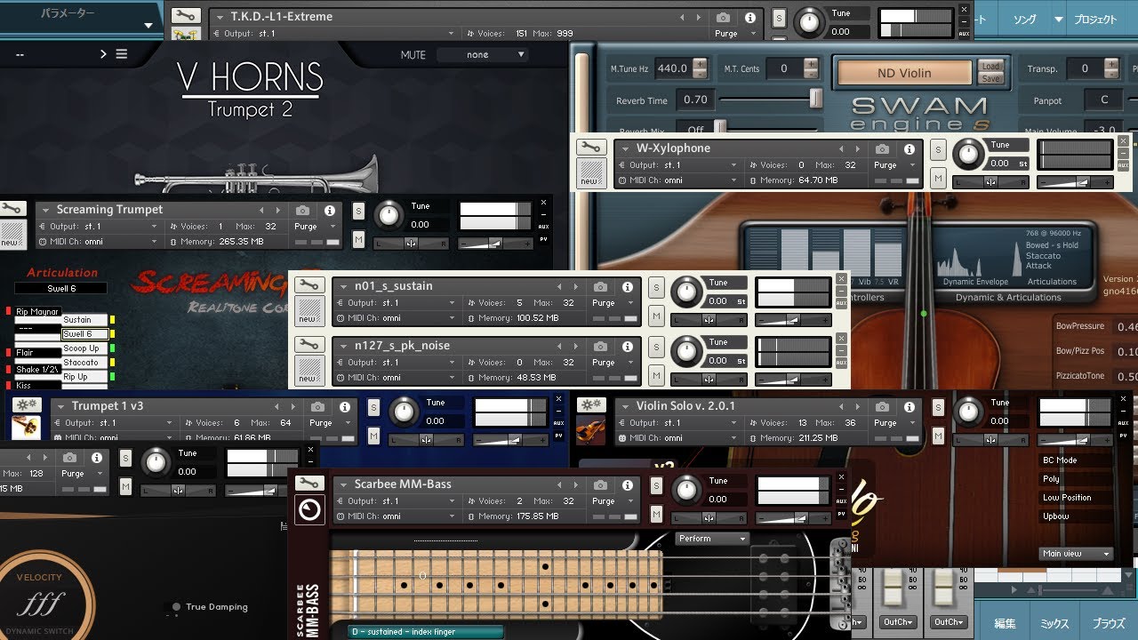Click the Scarbee MM-Bass snapshot camera icon

(601, 484)
